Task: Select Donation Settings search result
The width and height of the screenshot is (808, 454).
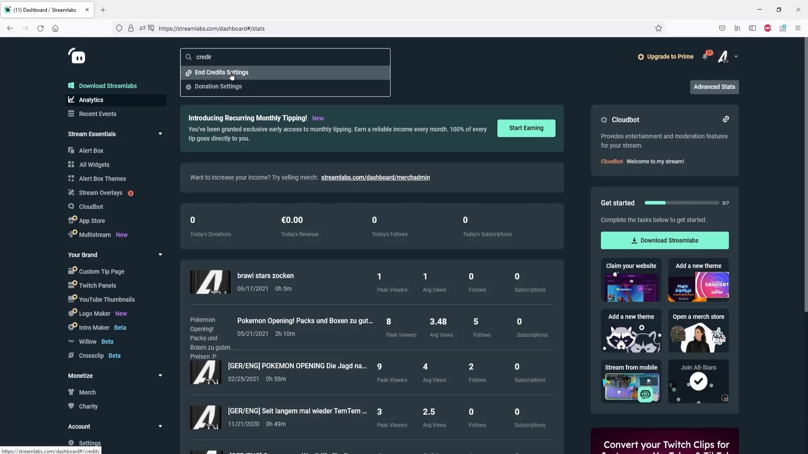Action: coord(285,86)
